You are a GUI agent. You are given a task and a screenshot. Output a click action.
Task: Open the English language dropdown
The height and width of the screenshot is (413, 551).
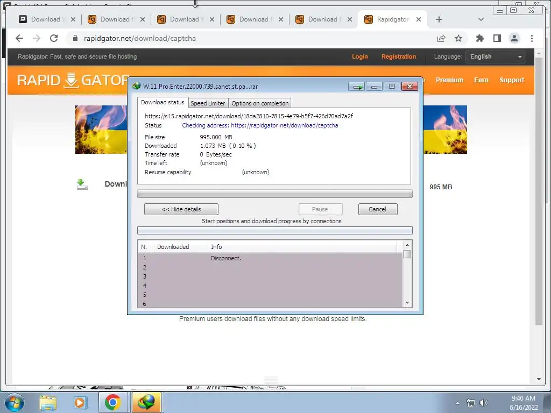495,57
